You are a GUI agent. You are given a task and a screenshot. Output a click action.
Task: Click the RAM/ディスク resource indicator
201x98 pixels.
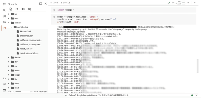pyautogui.click(x=180, y=3)
